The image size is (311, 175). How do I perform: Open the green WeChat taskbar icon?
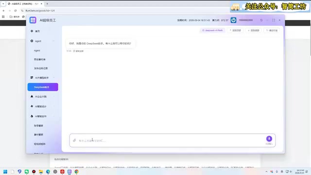click(27, 172)
